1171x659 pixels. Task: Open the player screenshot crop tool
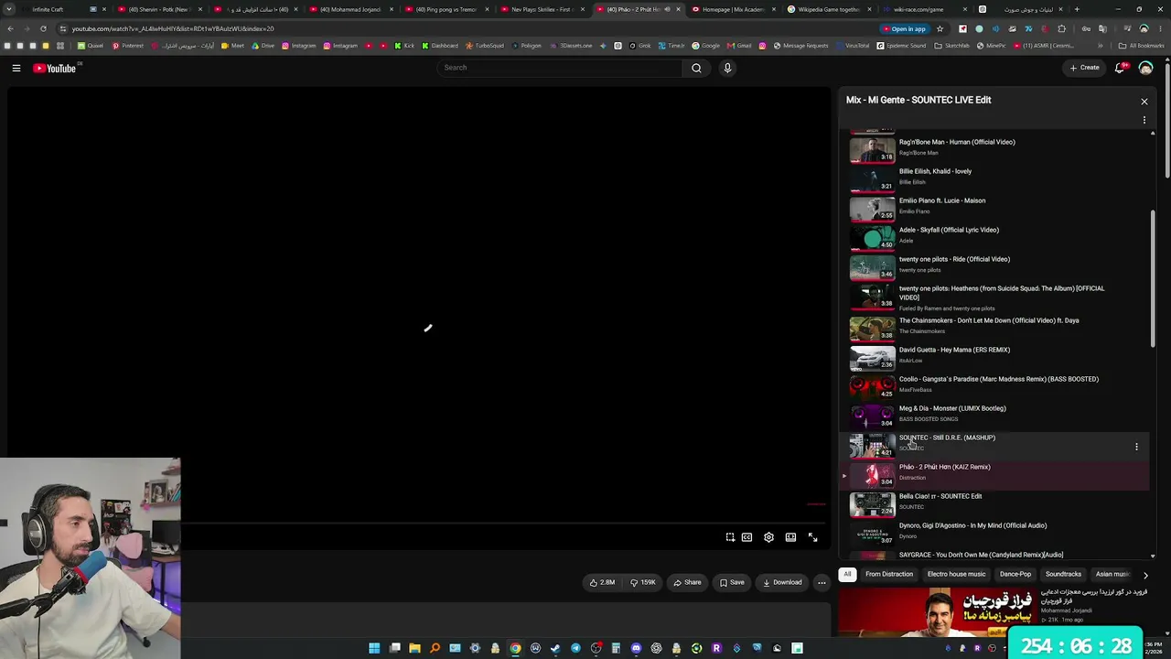[730, 537]
